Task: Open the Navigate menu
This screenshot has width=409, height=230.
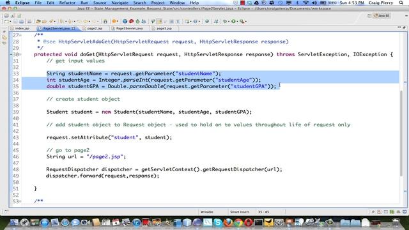Action: (120, 3)
